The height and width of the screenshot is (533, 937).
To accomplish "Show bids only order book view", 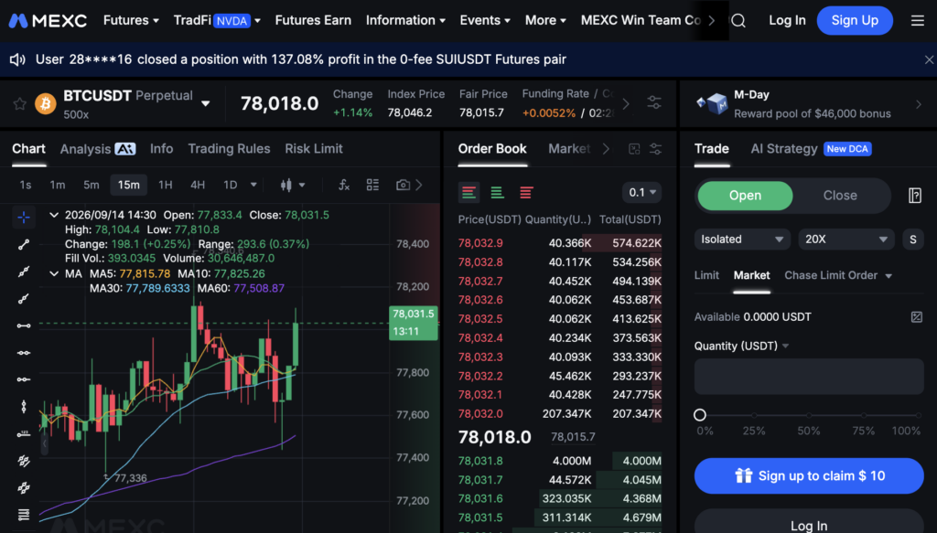I will (497, 193).
